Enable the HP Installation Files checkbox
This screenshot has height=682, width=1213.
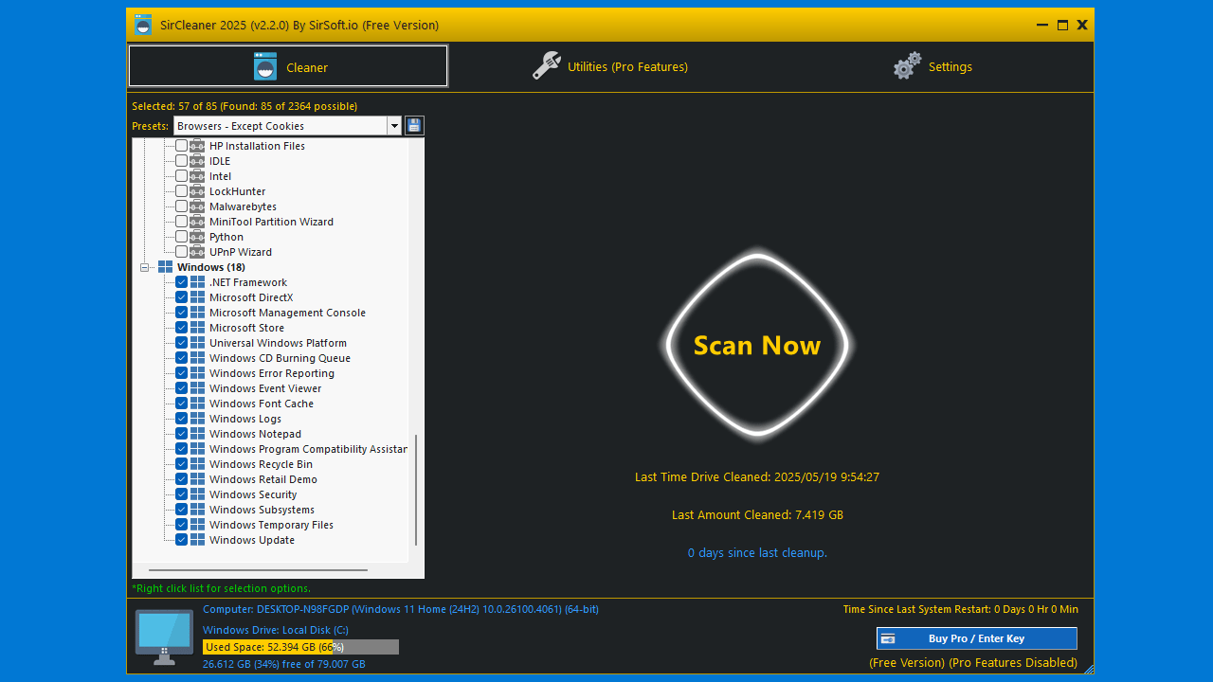[182, 146]
